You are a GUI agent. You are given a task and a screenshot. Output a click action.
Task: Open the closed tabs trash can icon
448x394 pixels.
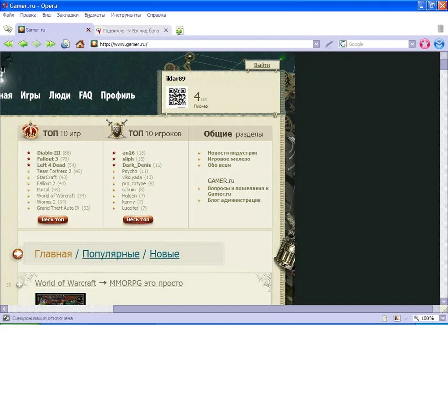point(440,29)
